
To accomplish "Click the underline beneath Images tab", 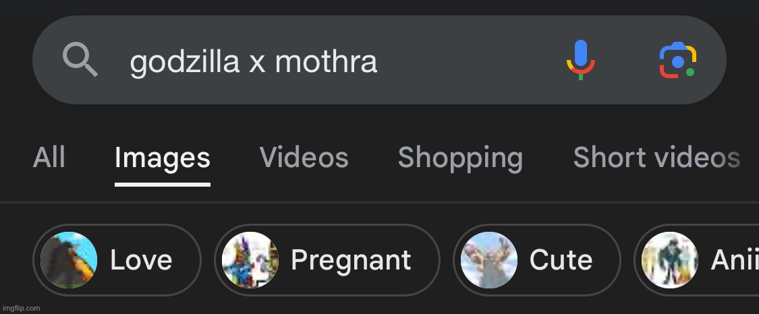I will click(x=162, y=183).
